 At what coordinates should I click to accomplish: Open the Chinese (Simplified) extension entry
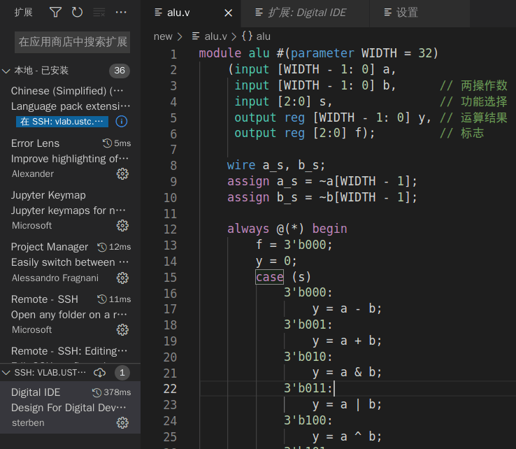70,106
